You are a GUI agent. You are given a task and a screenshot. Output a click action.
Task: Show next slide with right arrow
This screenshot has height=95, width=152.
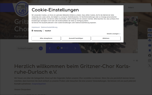coord(75,48)
